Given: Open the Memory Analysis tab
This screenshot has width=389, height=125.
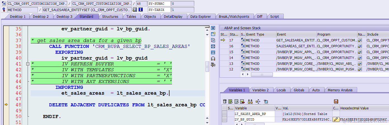Looking at the screenshot, I should pyautogui.click(x=340, y=90).
